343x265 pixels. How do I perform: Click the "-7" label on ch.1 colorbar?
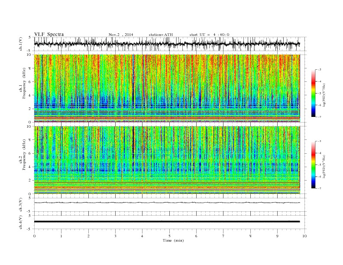320,117
